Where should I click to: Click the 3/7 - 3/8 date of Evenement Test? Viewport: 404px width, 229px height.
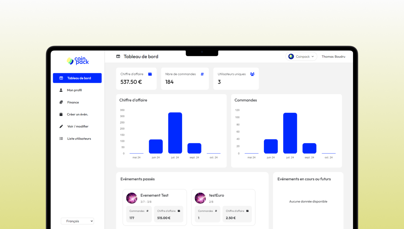point(146,202)
